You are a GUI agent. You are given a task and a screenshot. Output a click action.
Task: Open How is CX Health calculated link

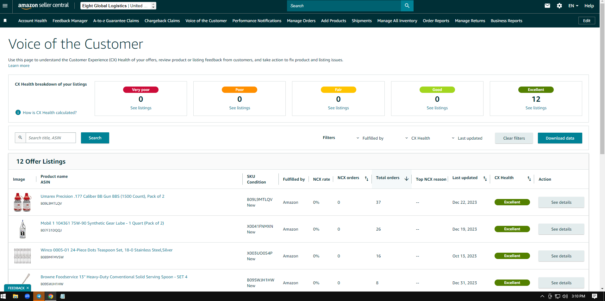(50, 112)
